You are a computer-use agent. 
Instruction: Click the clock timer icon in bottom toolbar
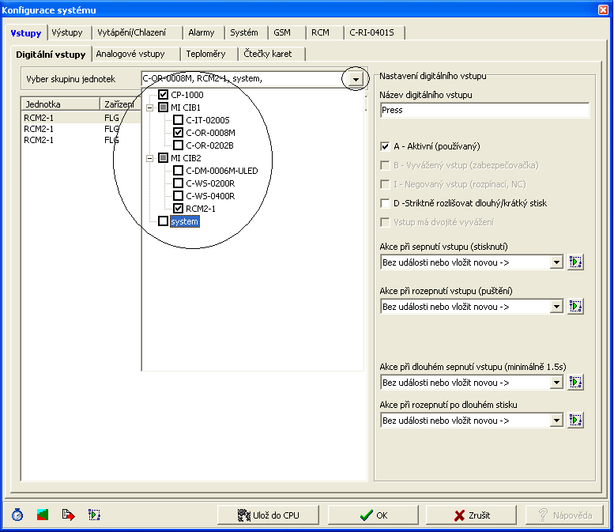17,515
